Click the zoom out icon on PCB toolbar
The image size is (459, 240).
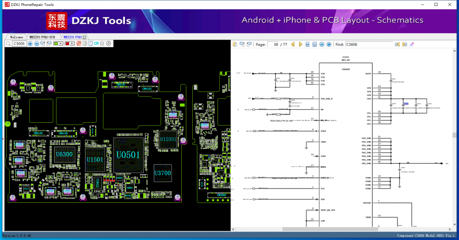click(37, 44)
